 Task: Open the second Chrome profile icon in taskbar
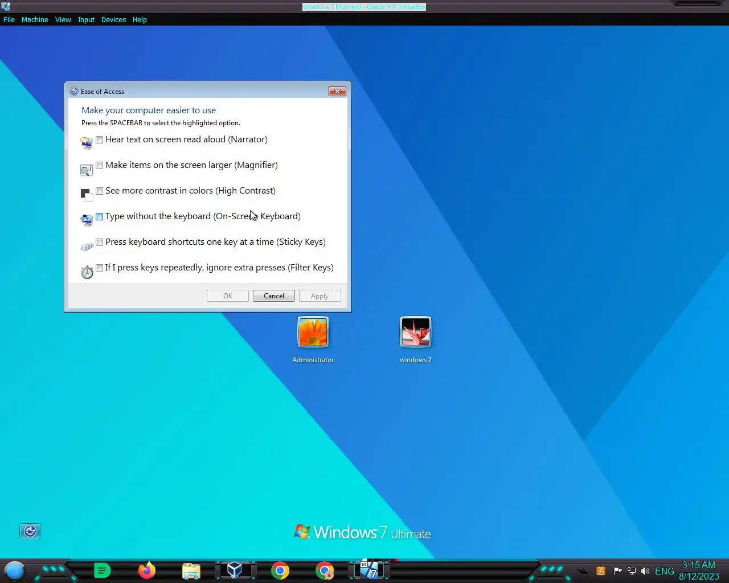coord(325,570)
